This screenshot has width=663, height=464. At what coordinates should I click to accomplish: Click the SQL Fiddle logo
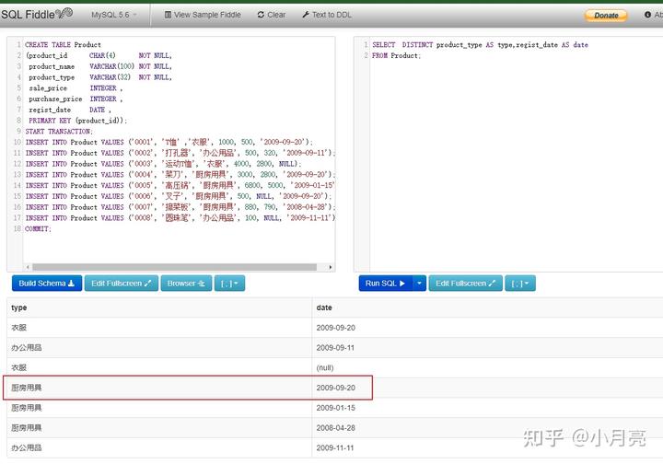coord(37,14)
